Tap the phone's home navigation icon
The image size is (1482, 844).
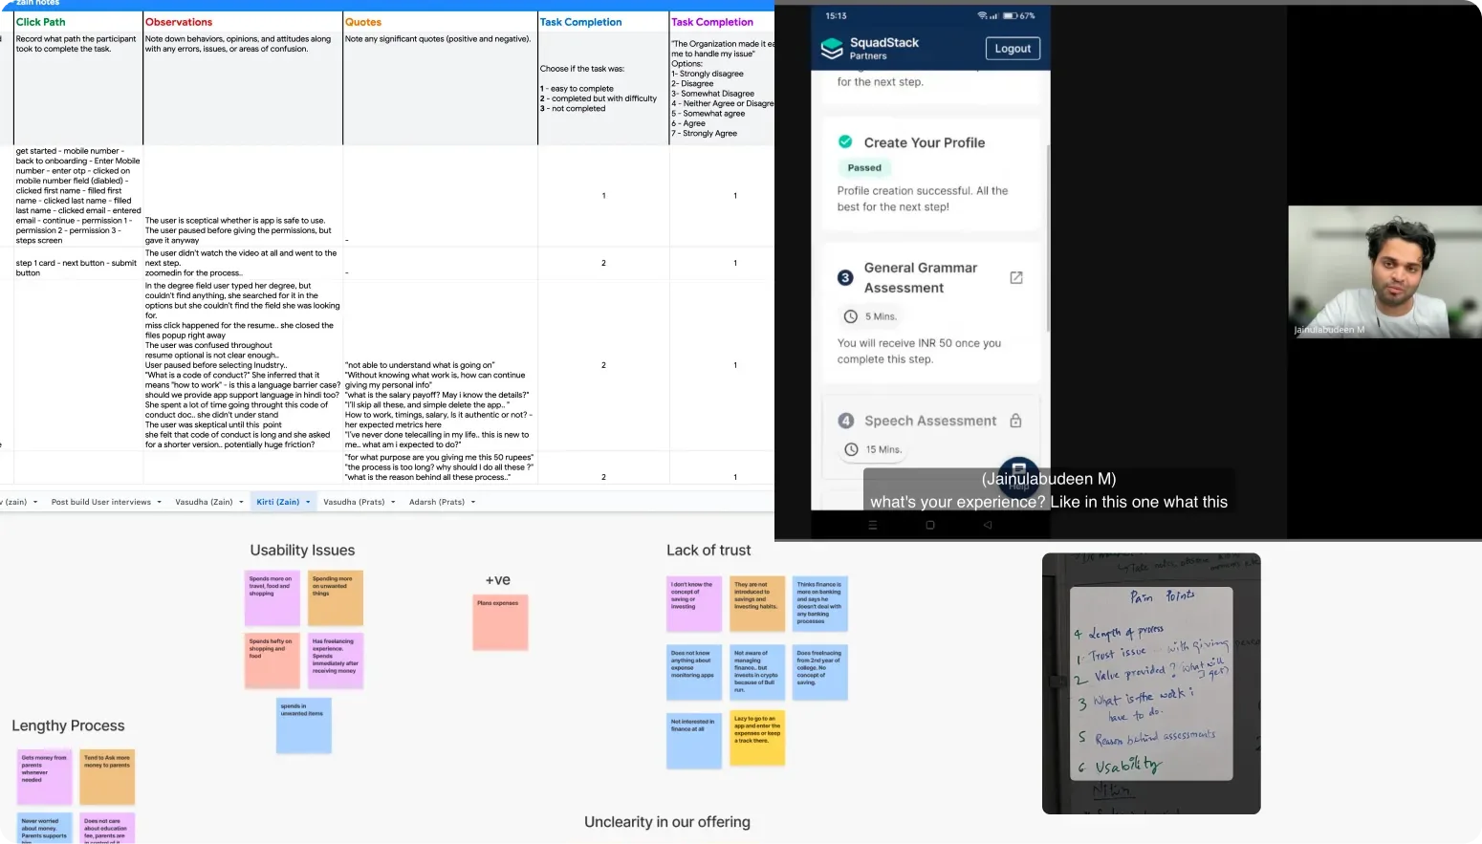pyautogui.click(x=930, y=525)
